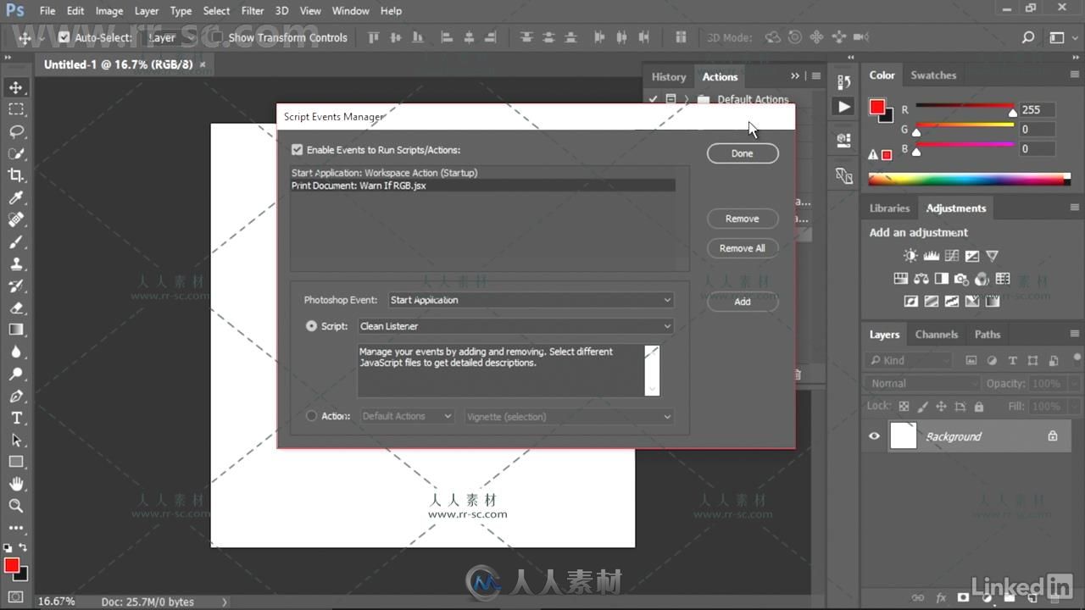This screenshot has height=610, width=1085.
Task: Select the Dodge tool
Action: click(16, 374)
